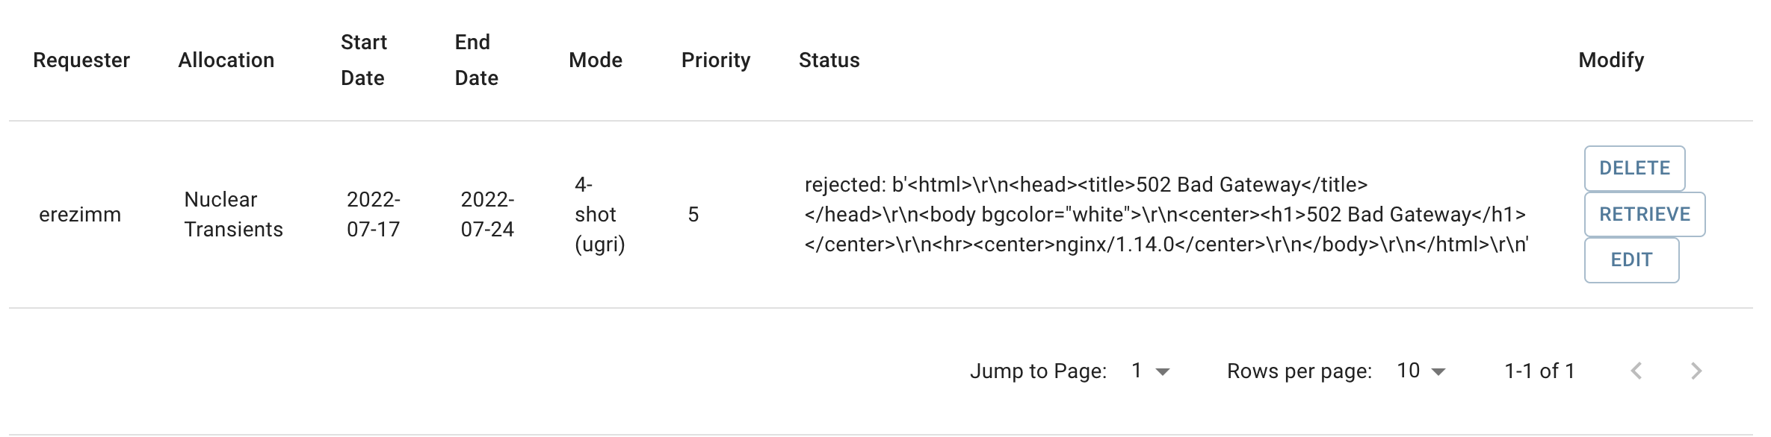
Task: Sort by the Status column header
Action: [829, 60]
